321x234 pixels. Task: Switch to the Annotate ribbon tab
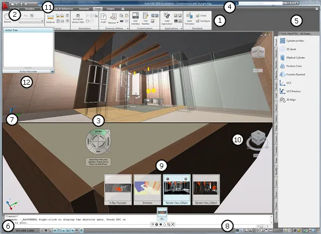coord(84,9)
